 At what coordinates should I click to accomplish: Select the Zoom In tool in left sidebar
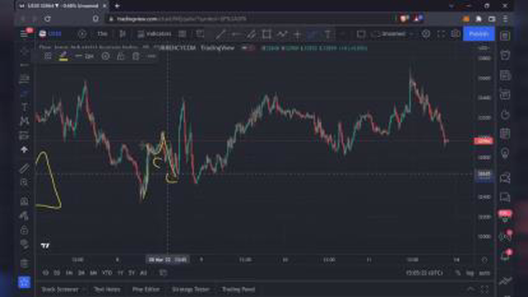[x=24, y=182]
